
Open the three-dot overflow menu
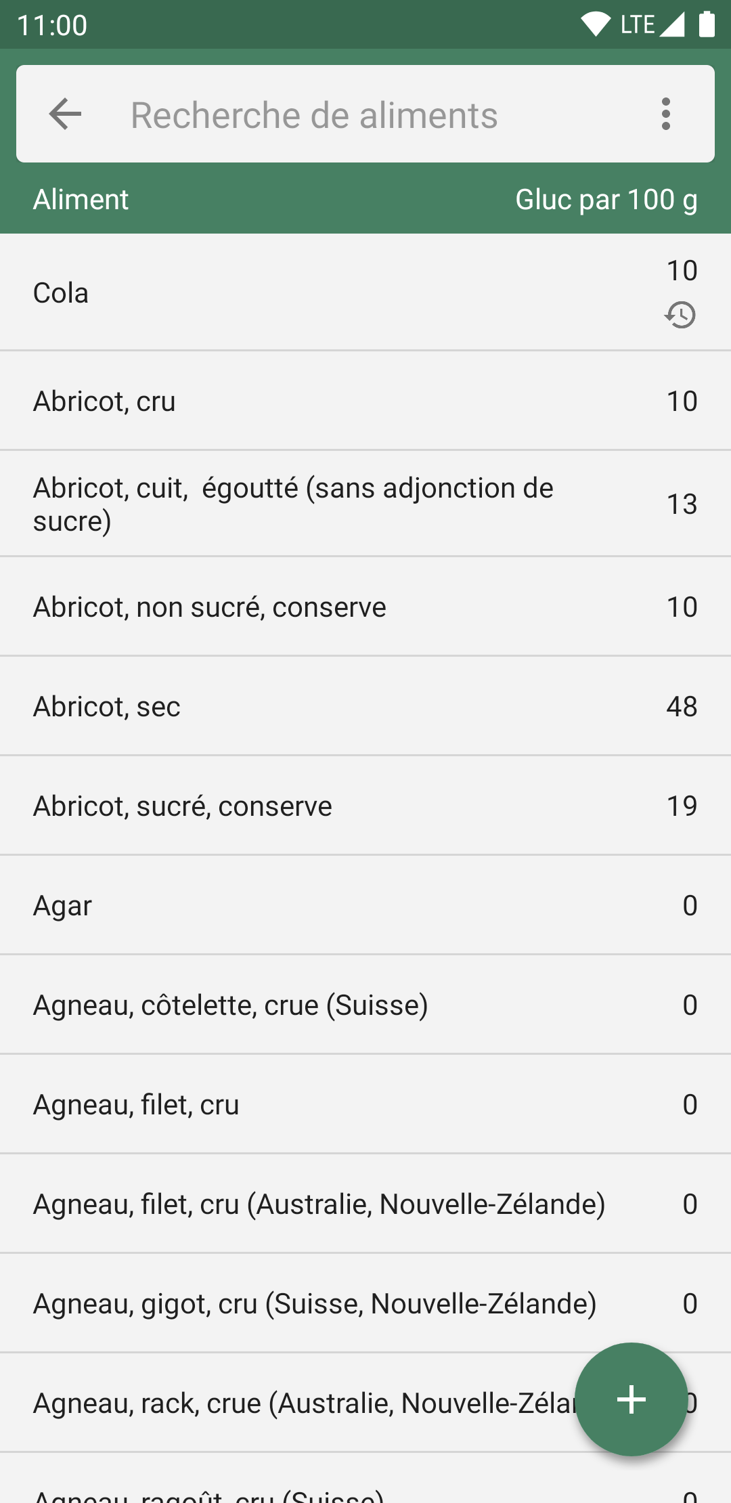click(666, 114)
